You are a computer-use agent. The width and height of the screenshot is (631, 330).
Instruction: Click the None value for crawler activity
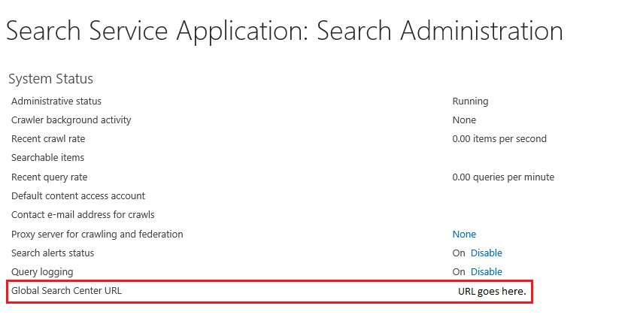pos(464,120)
